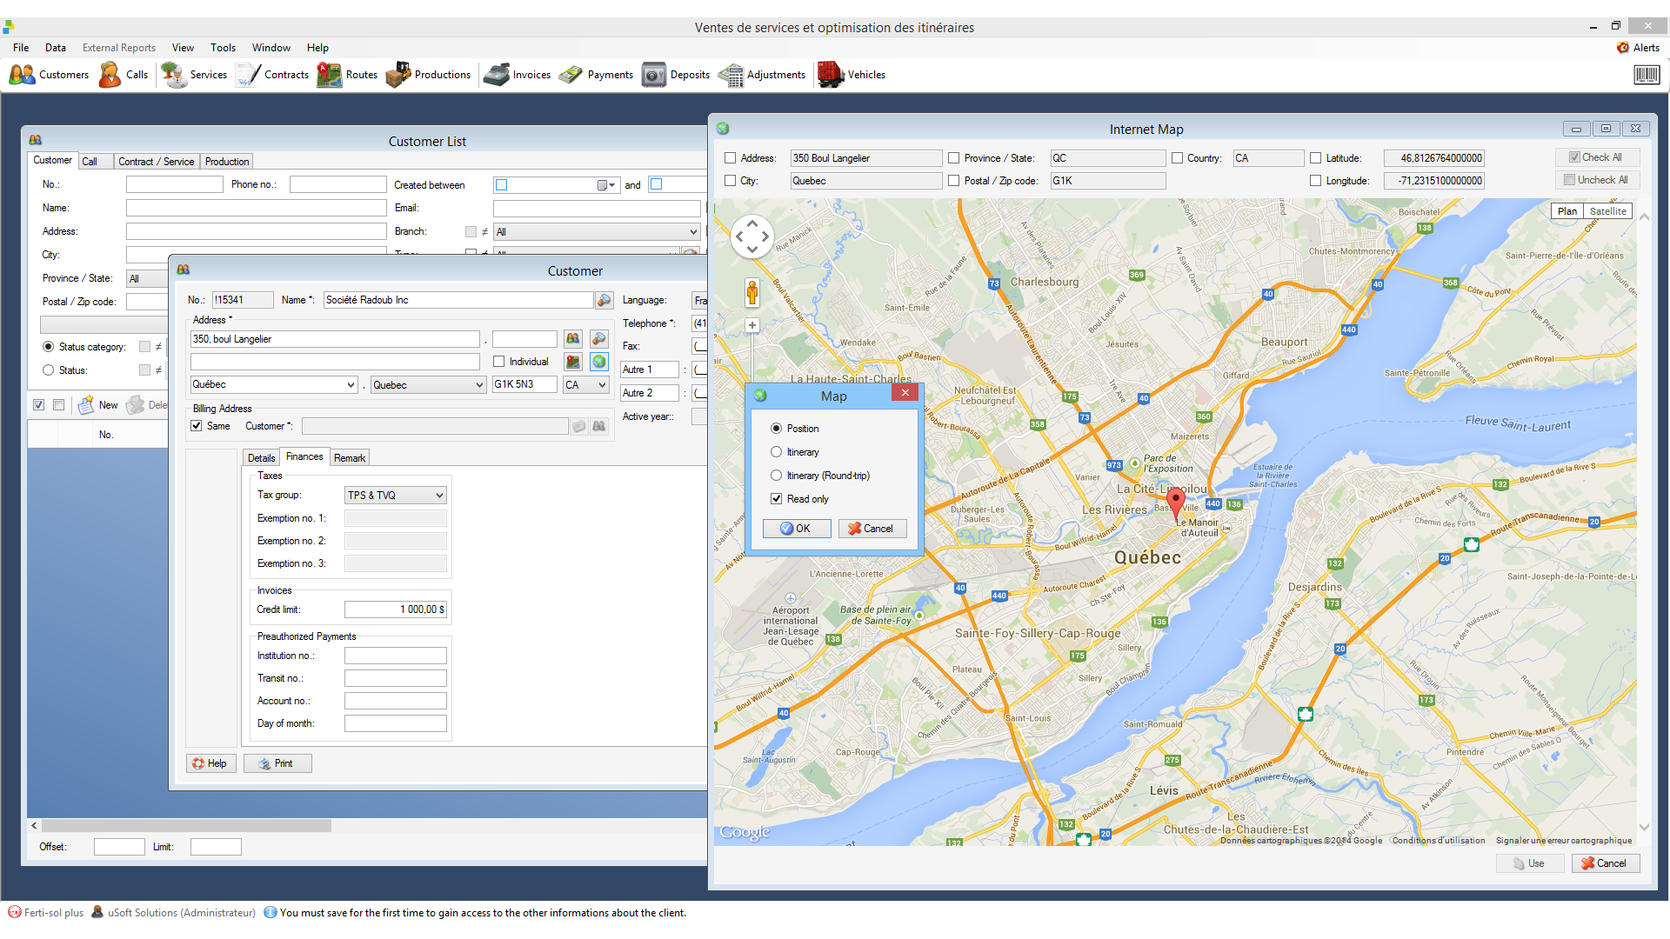1670x939 pixels.
Task: Open the Data menu
Action: coord(56,48)
